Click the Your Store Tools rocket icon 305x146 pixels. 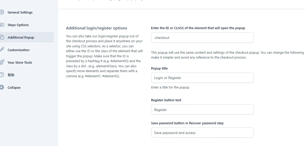[x=2, y=62]
